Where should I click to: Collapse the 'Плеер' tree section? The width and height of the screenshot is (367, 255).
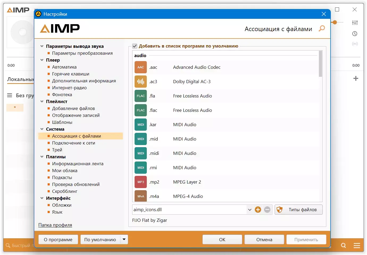click(42, 60)
